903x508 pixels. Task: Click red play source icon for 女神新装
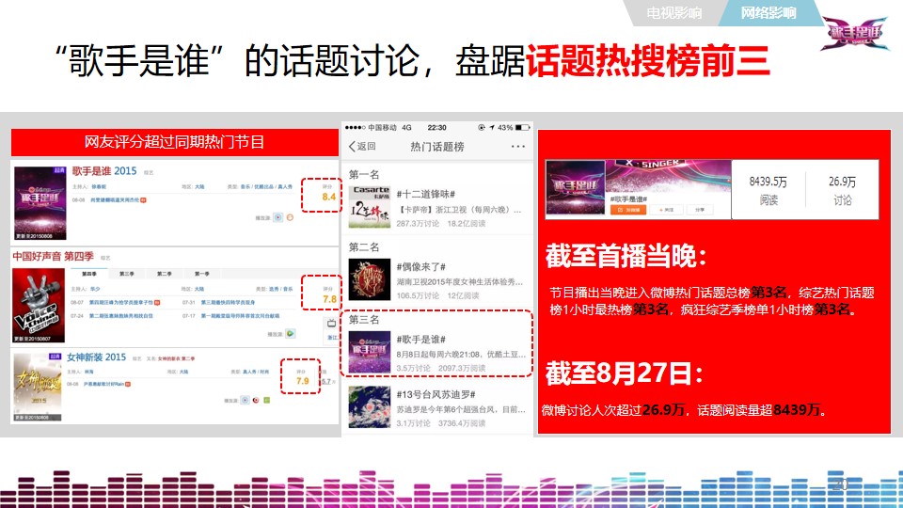tap(256, 400)
